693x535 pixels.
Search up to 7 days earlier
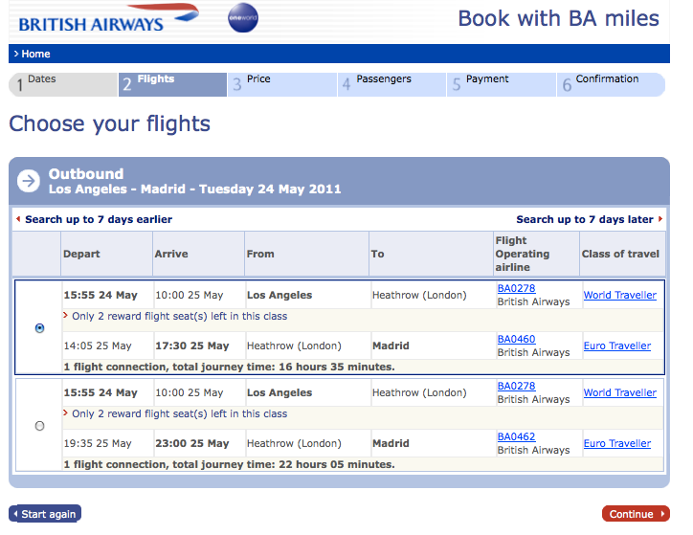[99, 219]
